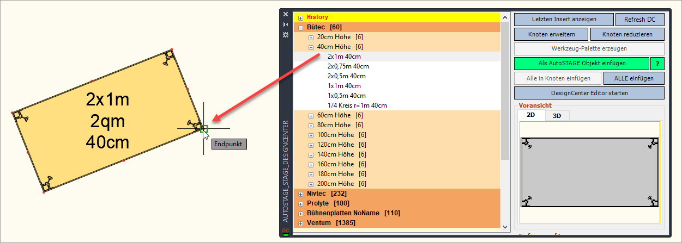Image resolution: width=682 pixels, height=243 pixels.
Task: Close the AutoSTAGE DesignCenter palette
Action: click(285, 15)
